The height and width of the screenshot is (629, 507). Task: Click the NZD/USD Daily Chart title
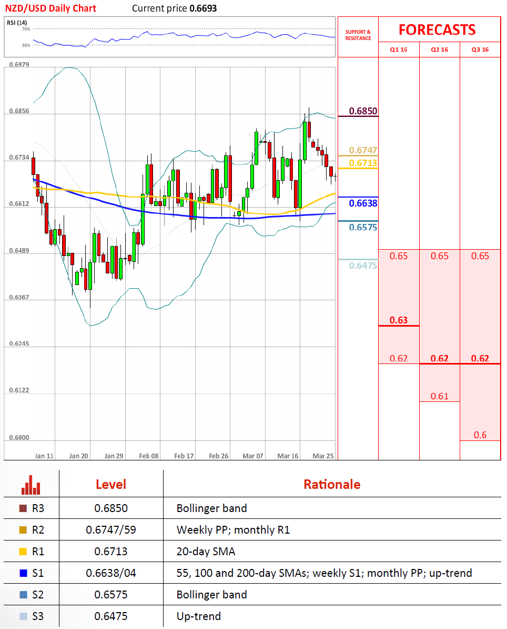50,8
